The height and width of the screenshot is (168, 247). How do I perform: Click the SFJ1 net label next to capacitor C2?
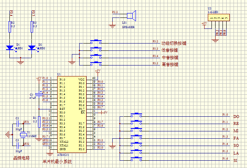tap(26, 122)
